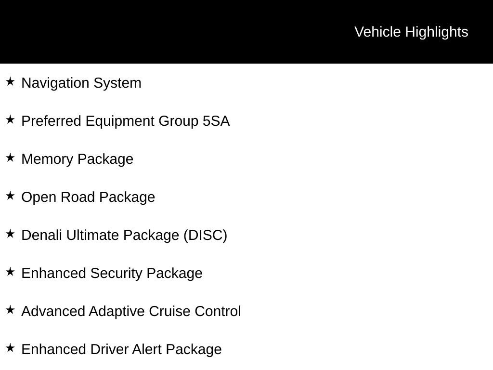Screen dimensions: 493x370
Task: Click the star beside Advanced Adaptive Cruise Control
Action: tap(11, 310)
